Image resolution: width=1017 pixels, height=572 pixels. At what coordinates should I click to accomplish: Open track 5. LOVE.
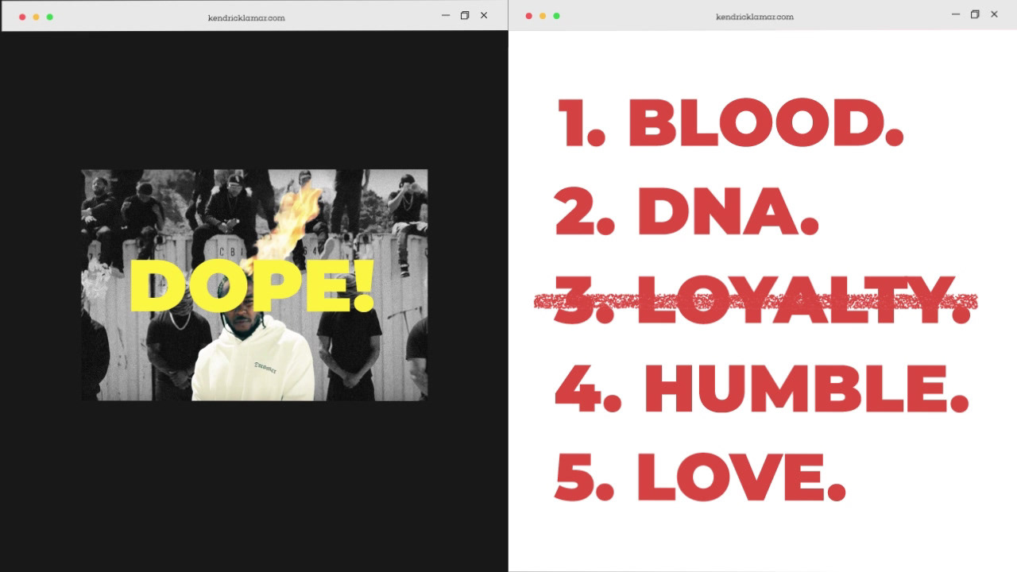pos(700,477)
